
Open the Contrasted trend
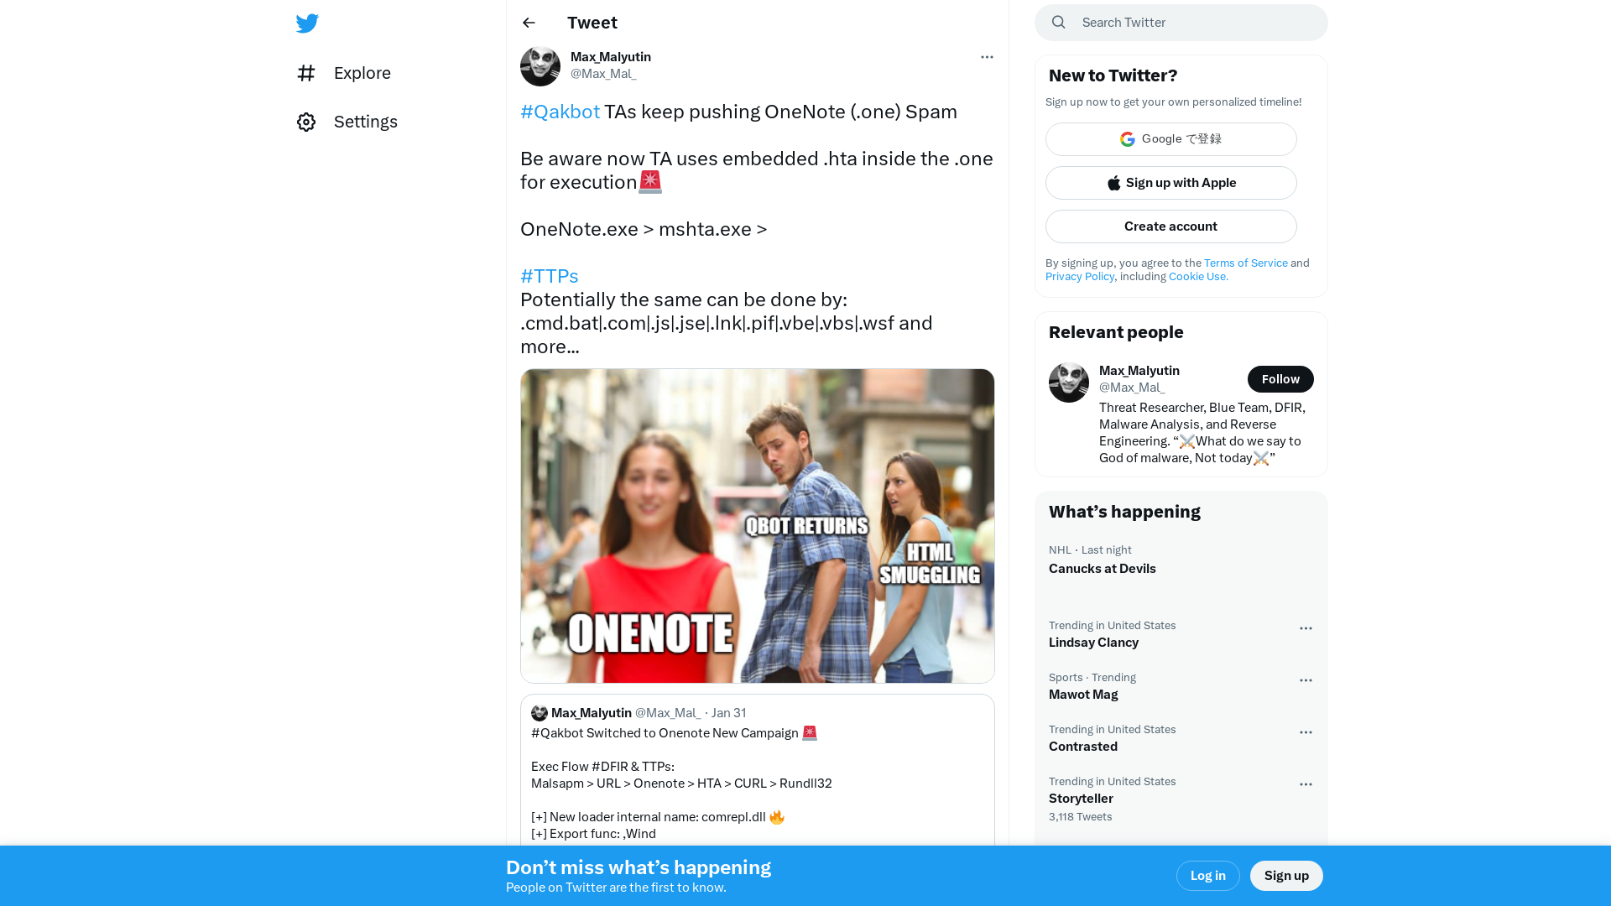1181,738
